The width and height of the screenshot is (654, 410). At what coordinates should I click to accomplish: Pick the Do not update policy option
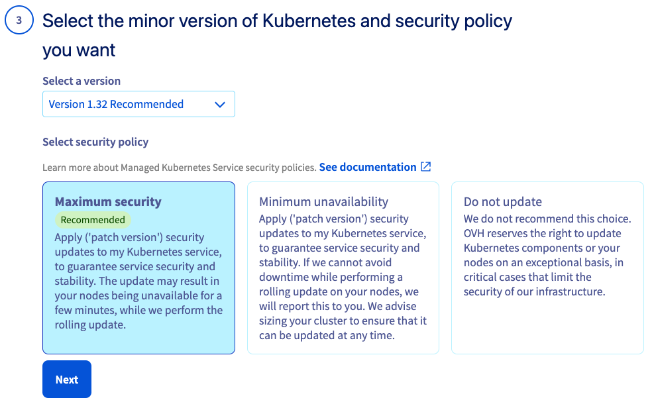pyautogui.click(x=547, y=268)
